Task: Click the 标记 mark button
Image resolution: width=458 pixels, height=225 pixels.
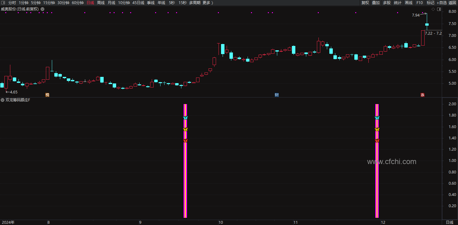Action: coord(431,3)
